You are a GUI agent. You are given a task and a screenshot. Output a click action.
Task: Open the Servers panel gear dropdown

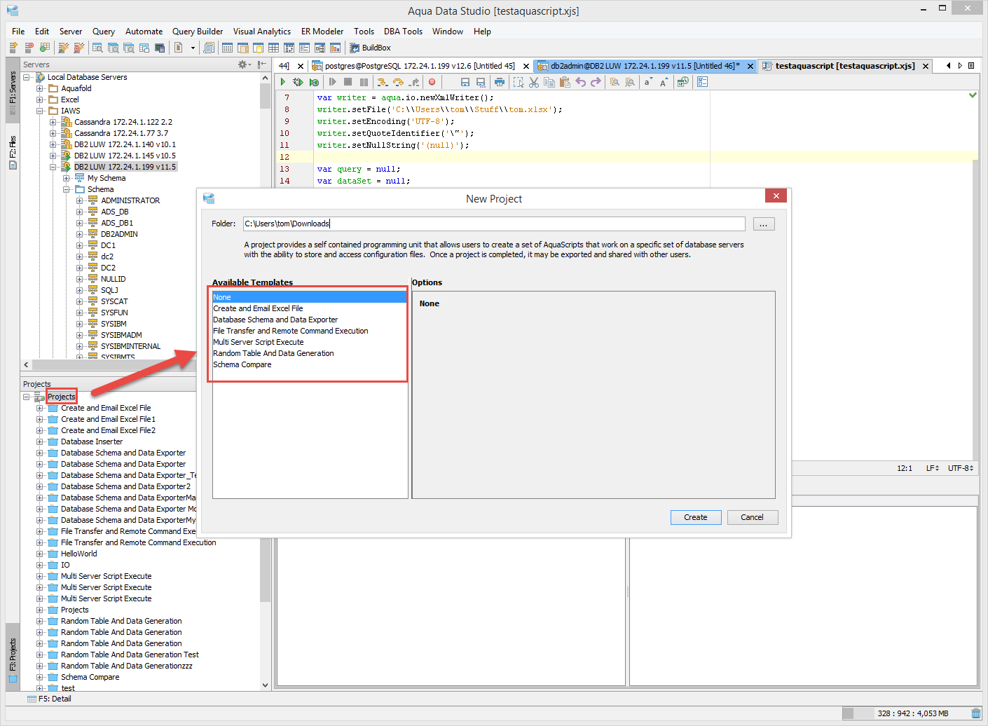[244, 64]
